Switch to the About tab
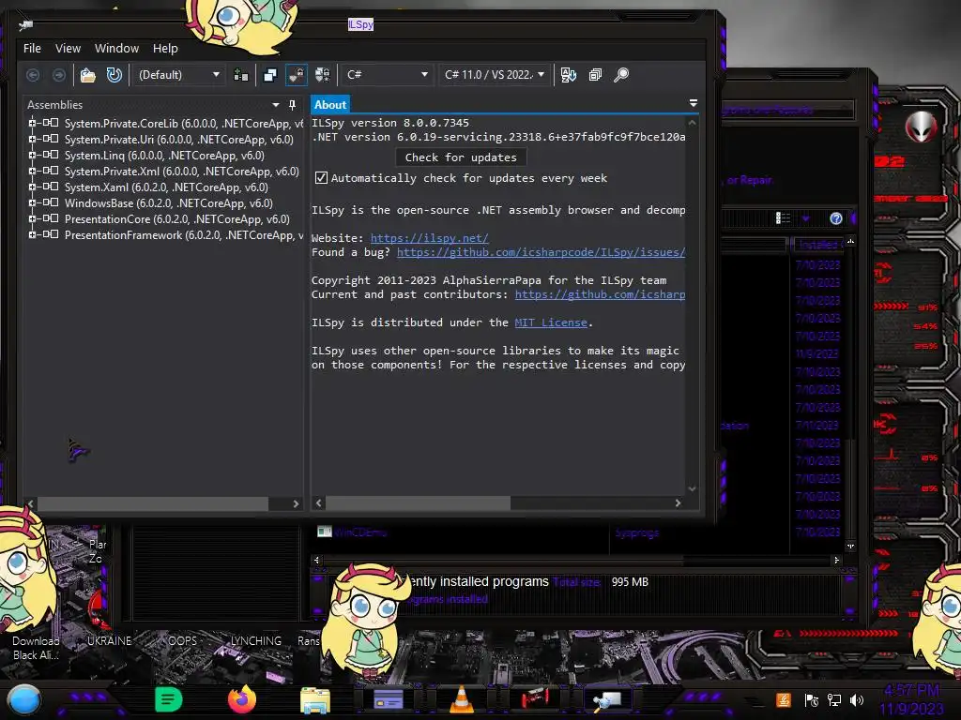Viewport: 961px width, 720px height. pos(330,105)
